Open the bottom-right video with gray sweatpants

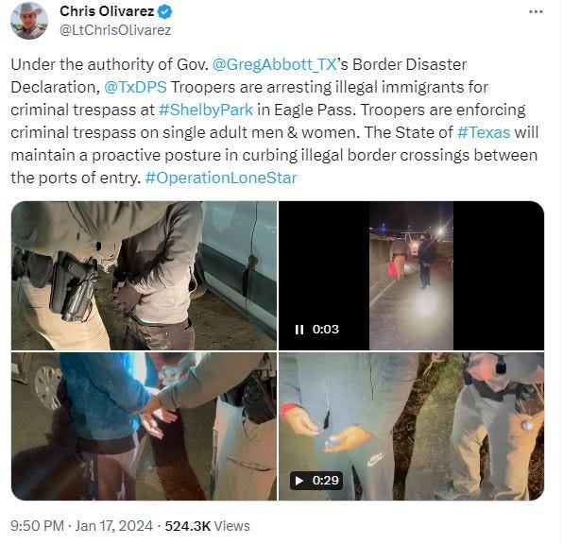click(x=412, y=426)
